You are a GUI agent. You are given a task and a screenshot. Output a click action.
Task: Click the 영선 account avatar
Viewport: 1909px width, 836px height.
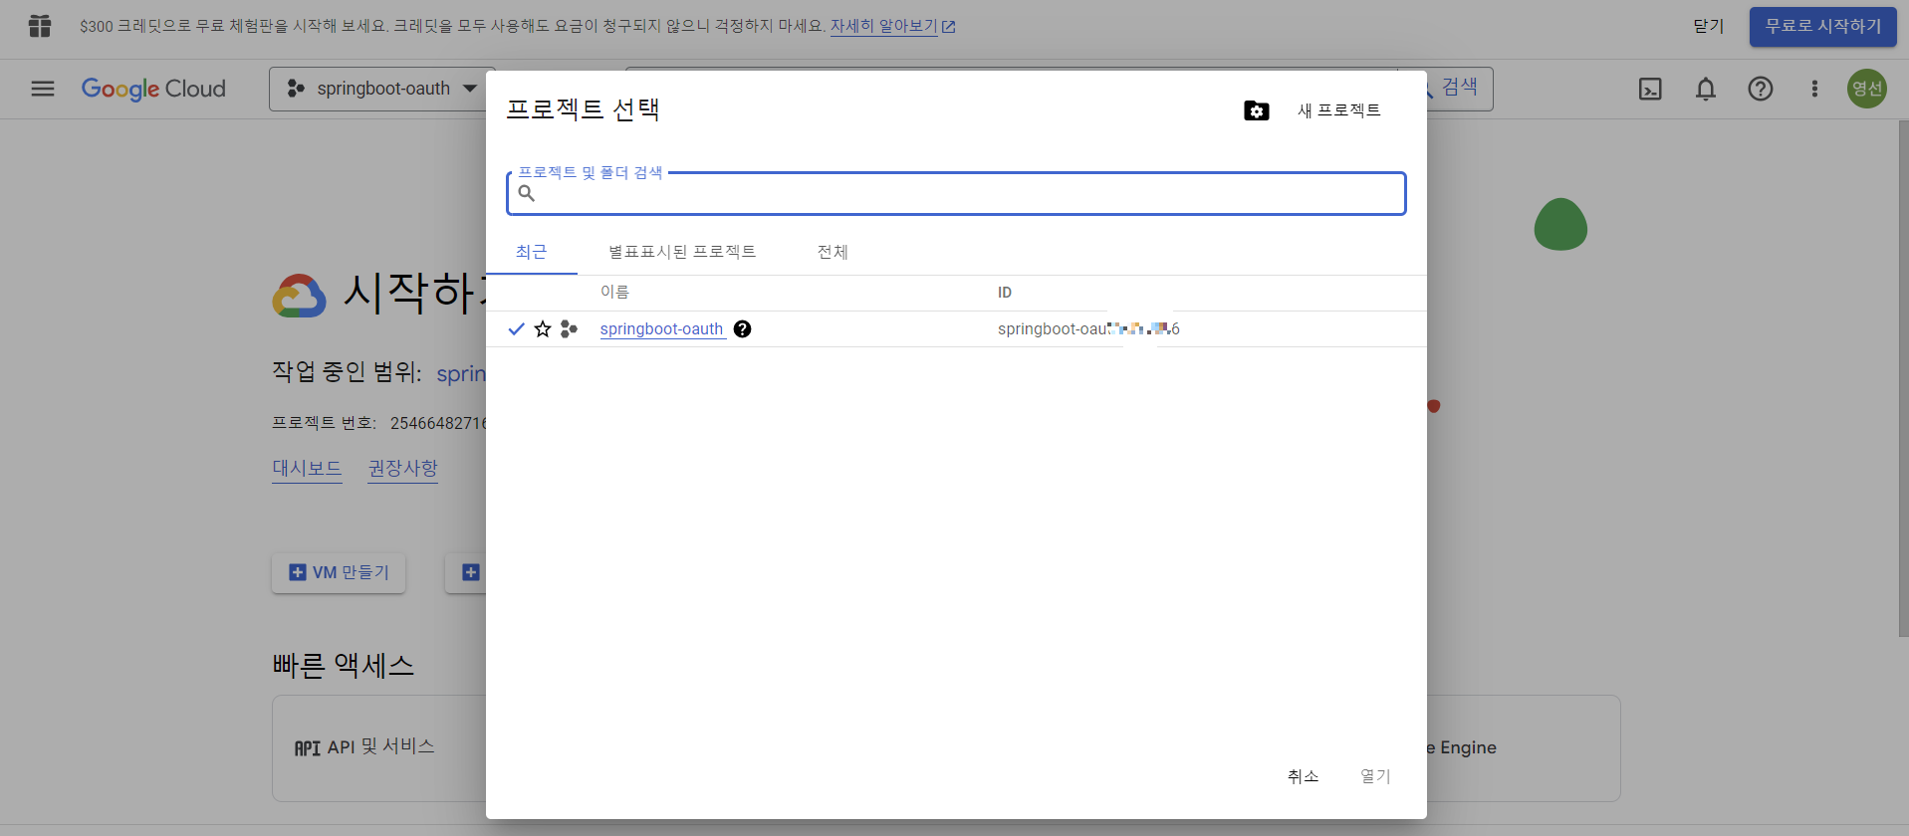(1867, 89)
